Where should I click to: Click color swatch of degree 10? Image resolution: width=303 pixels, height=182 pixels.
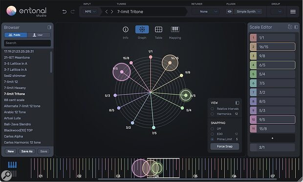pos(253,119)
